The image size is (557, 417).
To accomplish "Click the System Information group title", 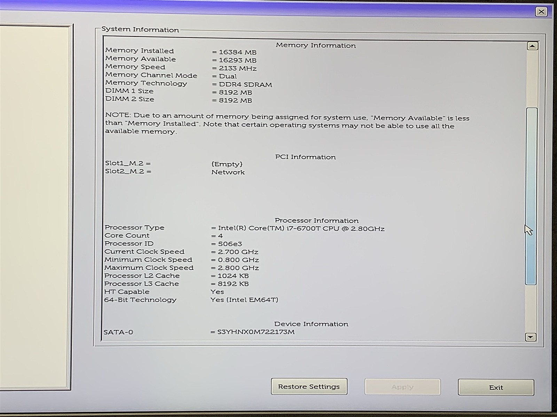I will pyautogui.click(x=140, y=30).
